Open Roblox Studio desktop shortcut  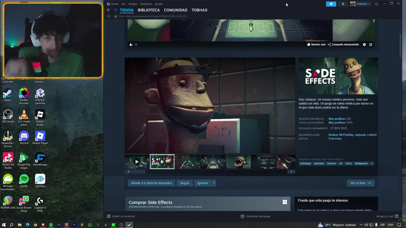pos(40,118)
